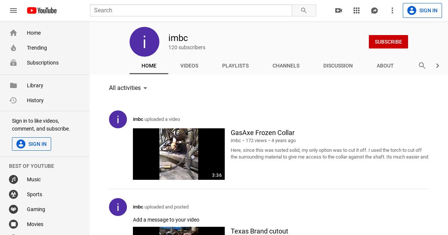Image resolution: width=448 pixels, height=235 pixels.
Task: Click SIGN IN in the top bar
Action: click(x=422, y=10)
